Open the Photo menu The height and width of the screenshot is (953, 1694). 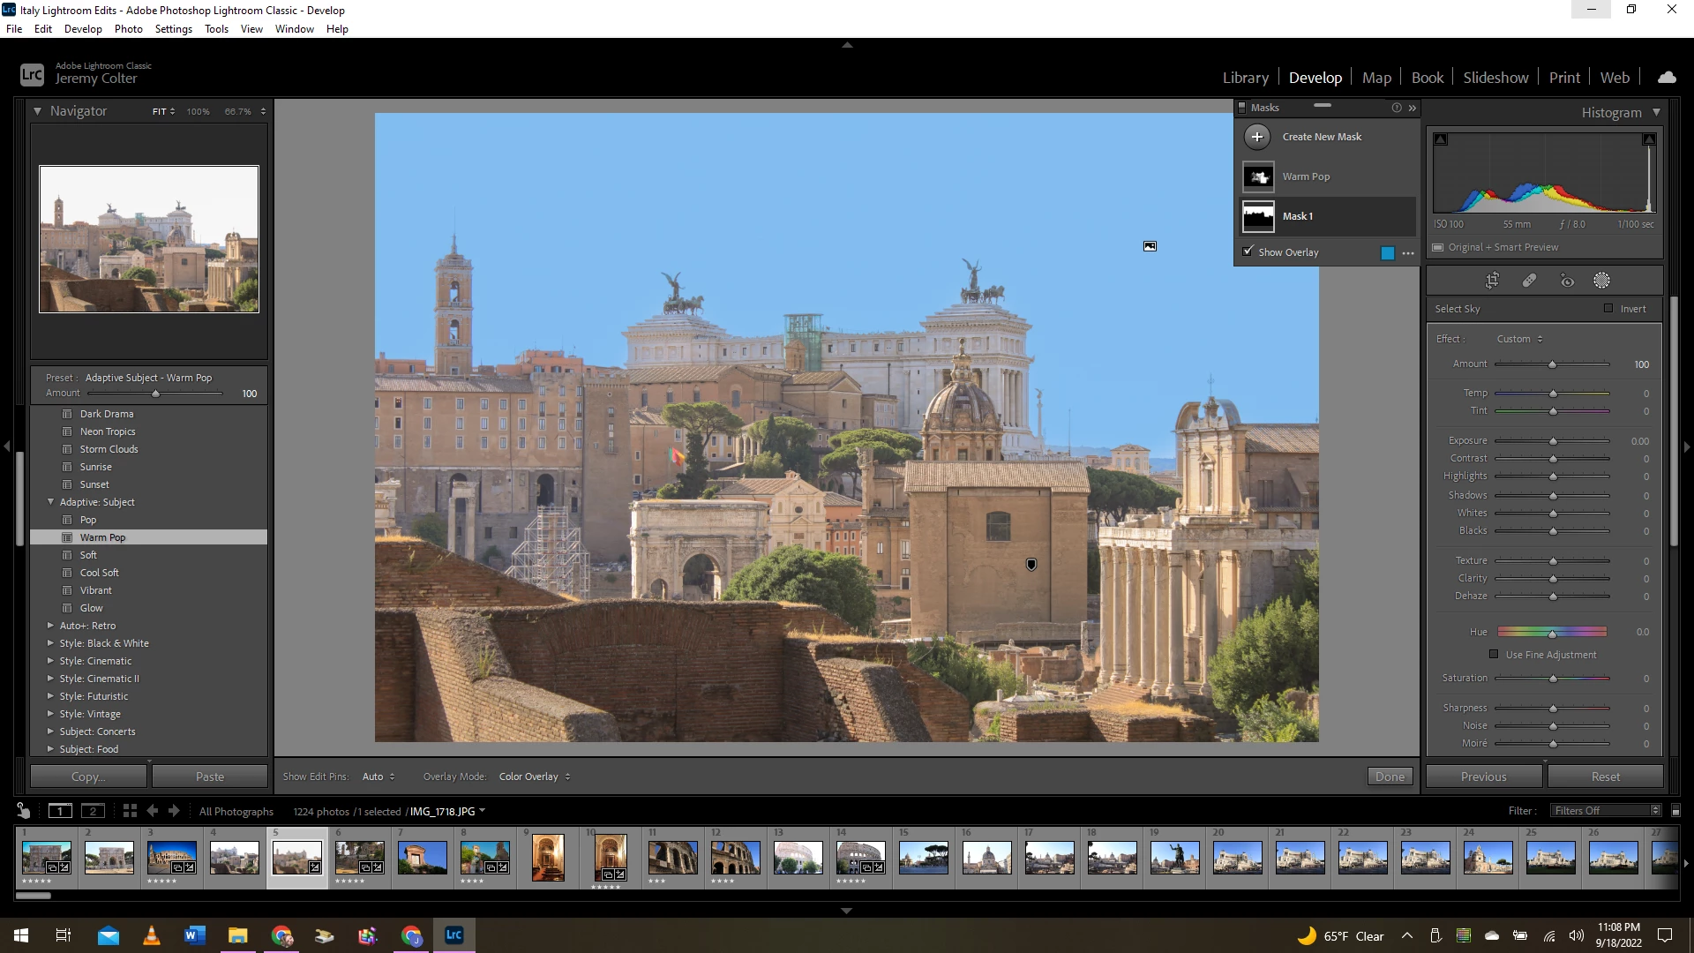pos(128,28)
